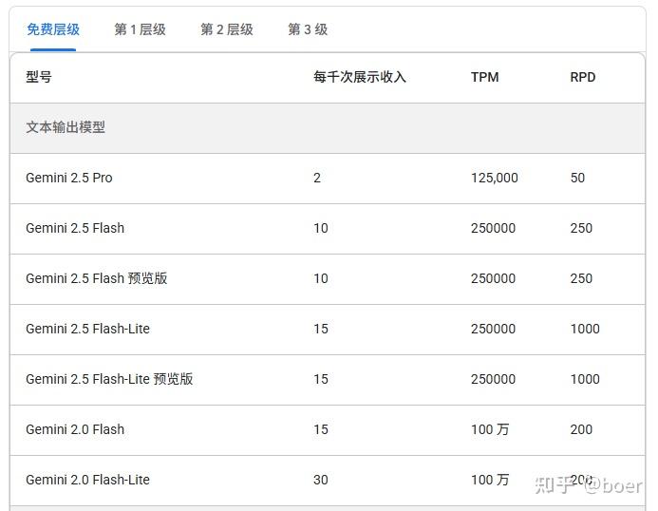Select the 免费层级 tab

53,29
